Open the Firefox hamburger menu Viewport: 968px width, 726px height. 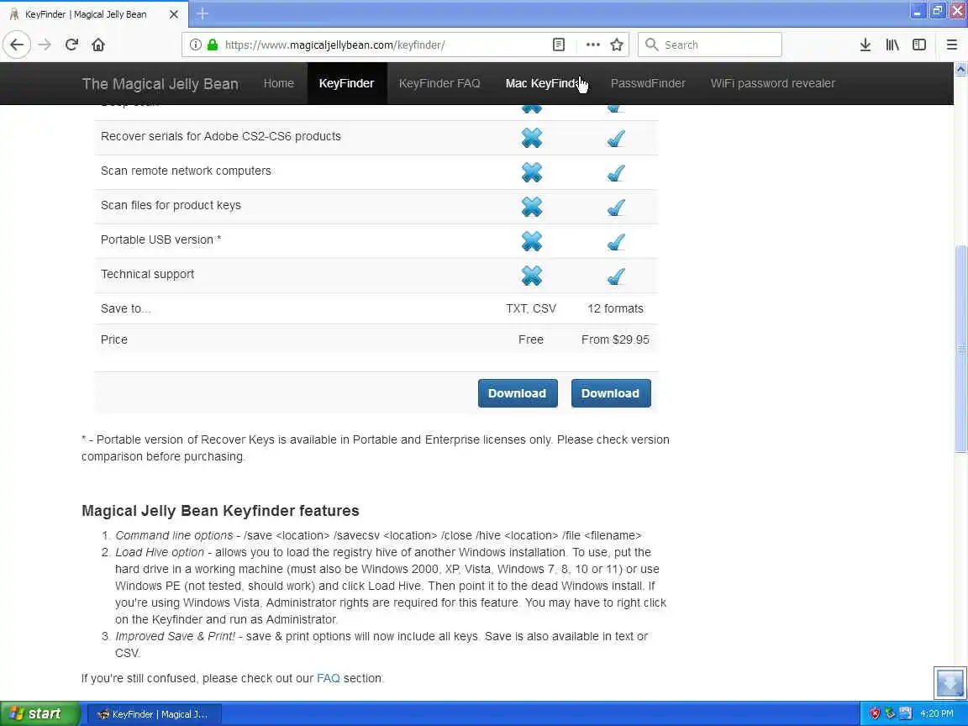[x=951, y=45]
